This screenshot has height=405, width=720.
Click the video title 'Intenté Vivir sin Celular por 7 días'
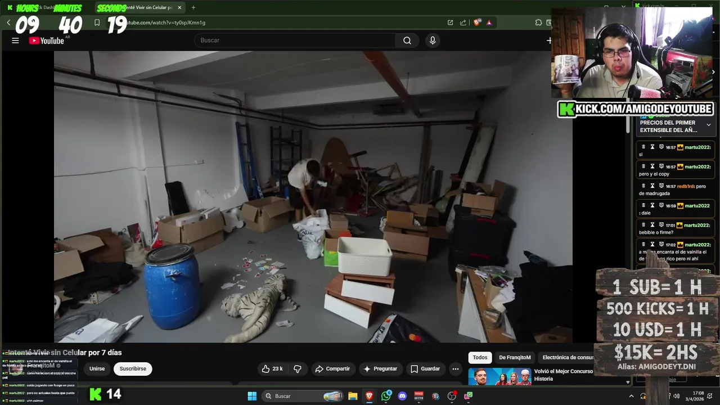(65, 353)
